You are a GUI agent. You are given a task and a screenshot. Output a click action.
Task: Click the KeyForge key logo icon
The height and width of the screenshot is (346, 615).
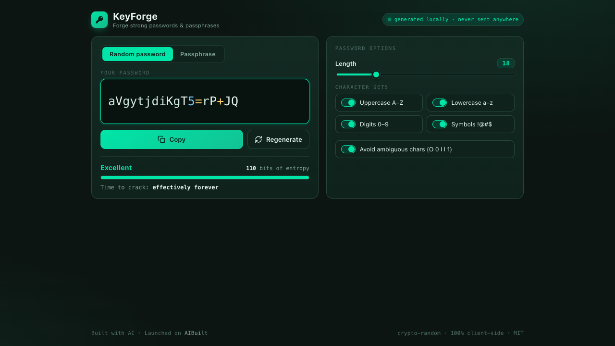(x=99, y=20)
